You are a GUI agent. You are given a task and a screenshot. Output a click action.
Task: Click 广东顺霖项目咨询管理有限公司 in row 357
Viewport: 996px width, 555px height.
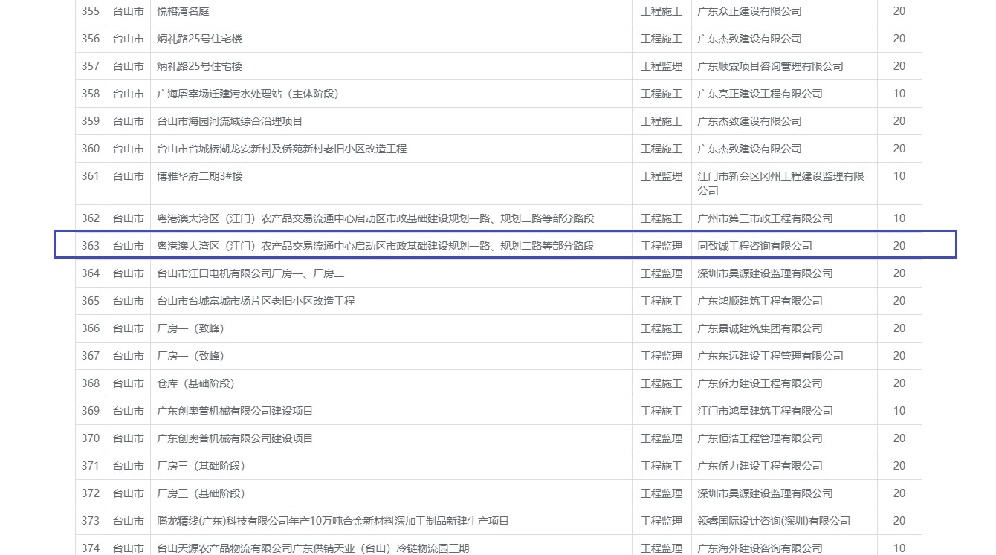[770, 66]
